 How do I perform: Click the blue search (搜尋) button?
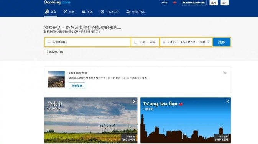pos(222,42)
